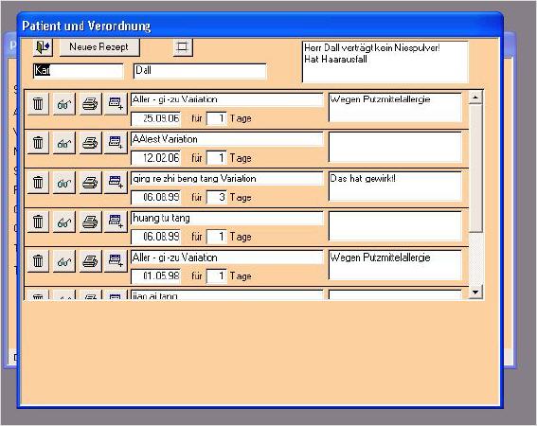
Task: View the huang tu tang prescription details
Action: click(64, 222)
